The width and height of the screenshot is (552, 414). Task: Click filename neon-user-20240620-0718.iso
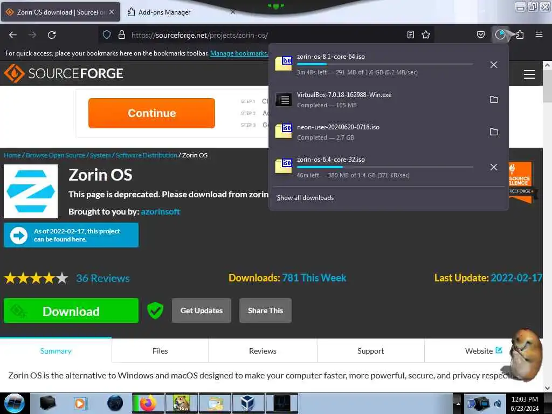click(338, 127)
